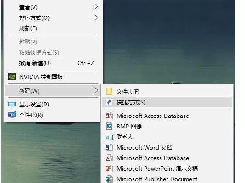Image resolution: width=245 pixels, height=183 pixels.
Task: Click the BMP image file icon
Action: pos(109,126)
